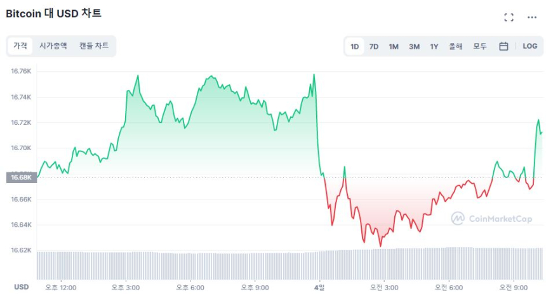Choose the 1Y time range
The image size is (546, 294).
click(x=434, y=46)
